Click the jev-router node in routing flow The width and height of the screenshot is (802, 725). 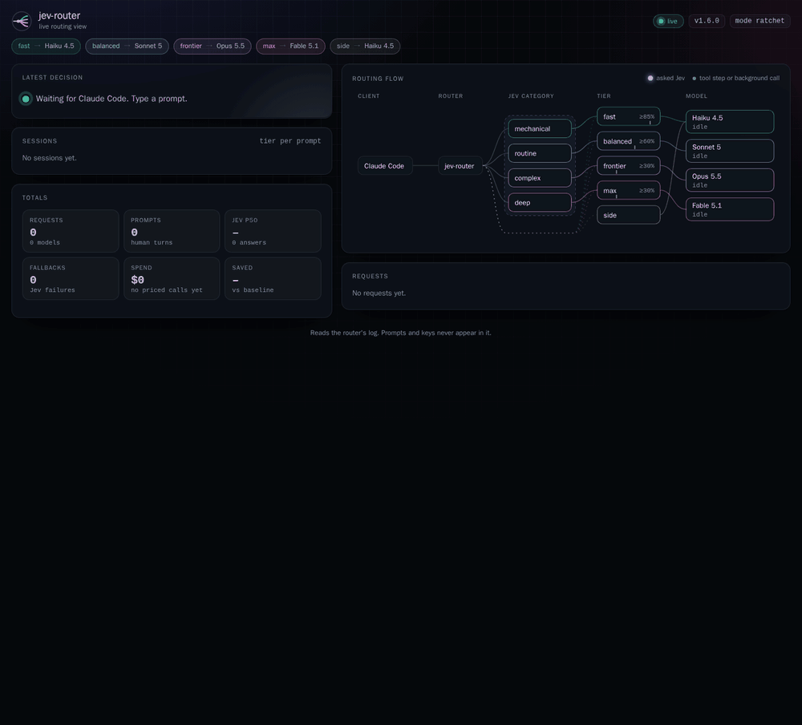(x=460, y=166)
